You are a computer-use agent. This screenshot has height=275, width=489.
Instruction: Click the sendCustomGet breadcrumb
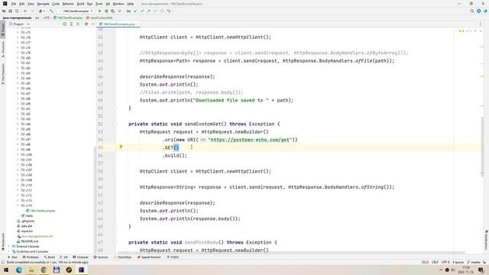point(100,18)
